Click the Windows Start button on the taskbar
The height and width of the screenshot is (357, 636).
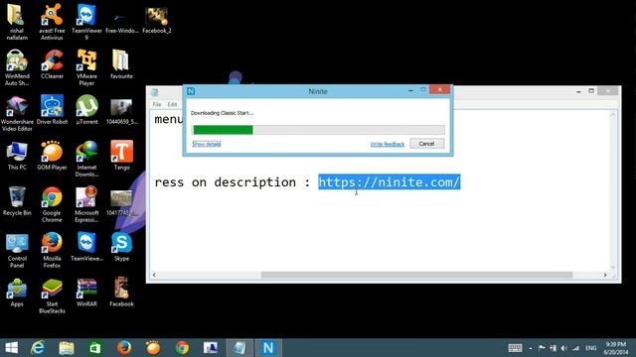pyautogui.click(x=11, y=348)
